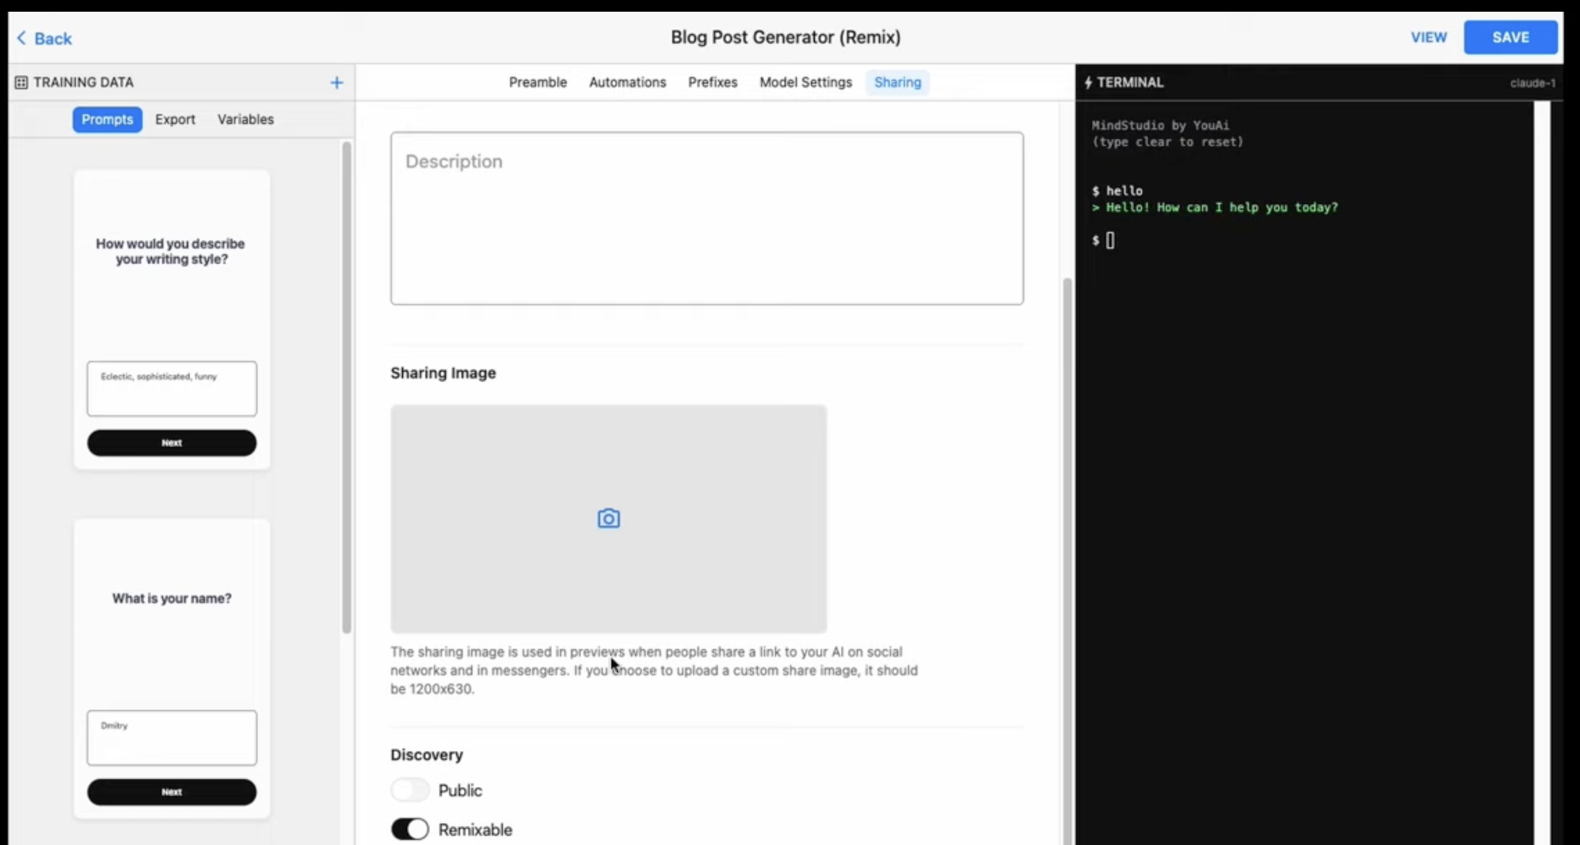Viewport: 1580px width, 845px height.
Task: Switch to the Automations tab
Action: point(627,83)
